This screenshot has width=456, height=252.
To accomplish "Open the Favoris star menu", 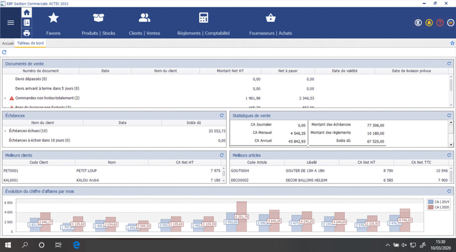I will pos(53,17).
